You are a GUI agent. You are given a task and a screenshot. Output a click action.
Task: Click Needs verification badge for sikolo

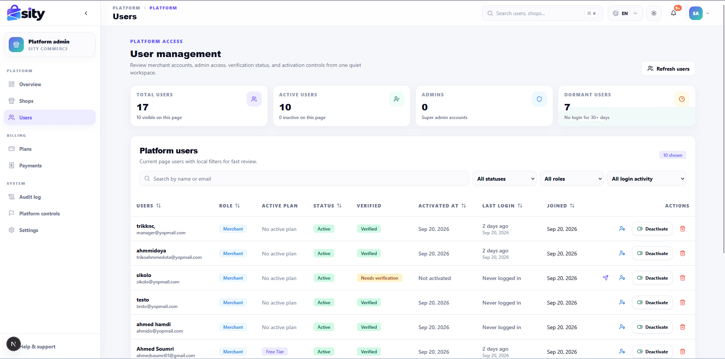tap(379, 278)
